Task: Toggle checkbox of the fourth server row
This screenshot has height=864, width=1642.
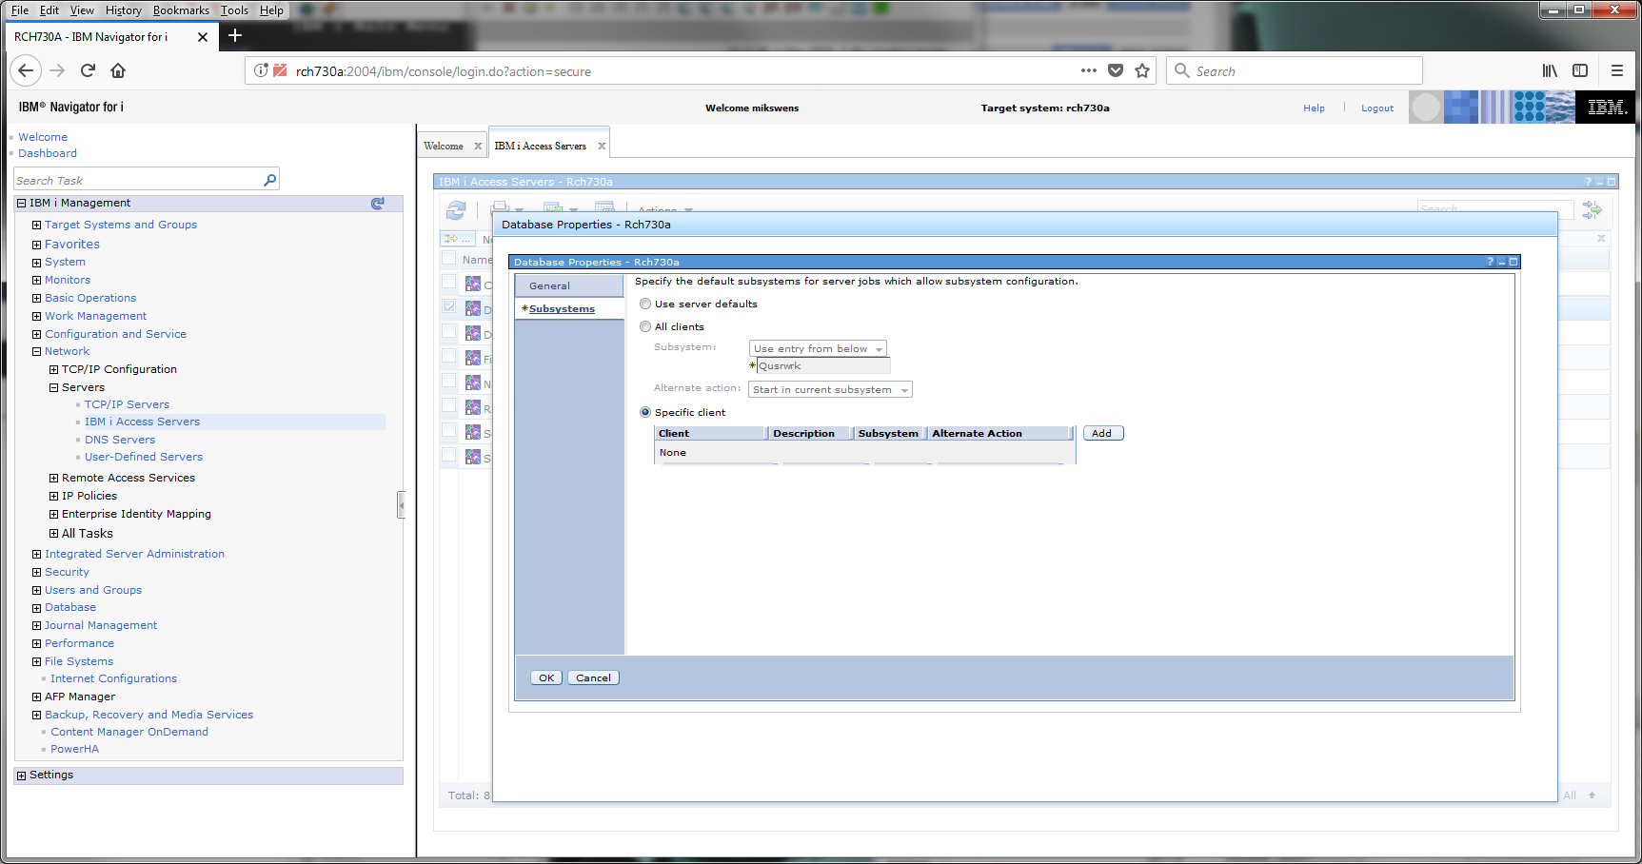Action: point(448,356)
